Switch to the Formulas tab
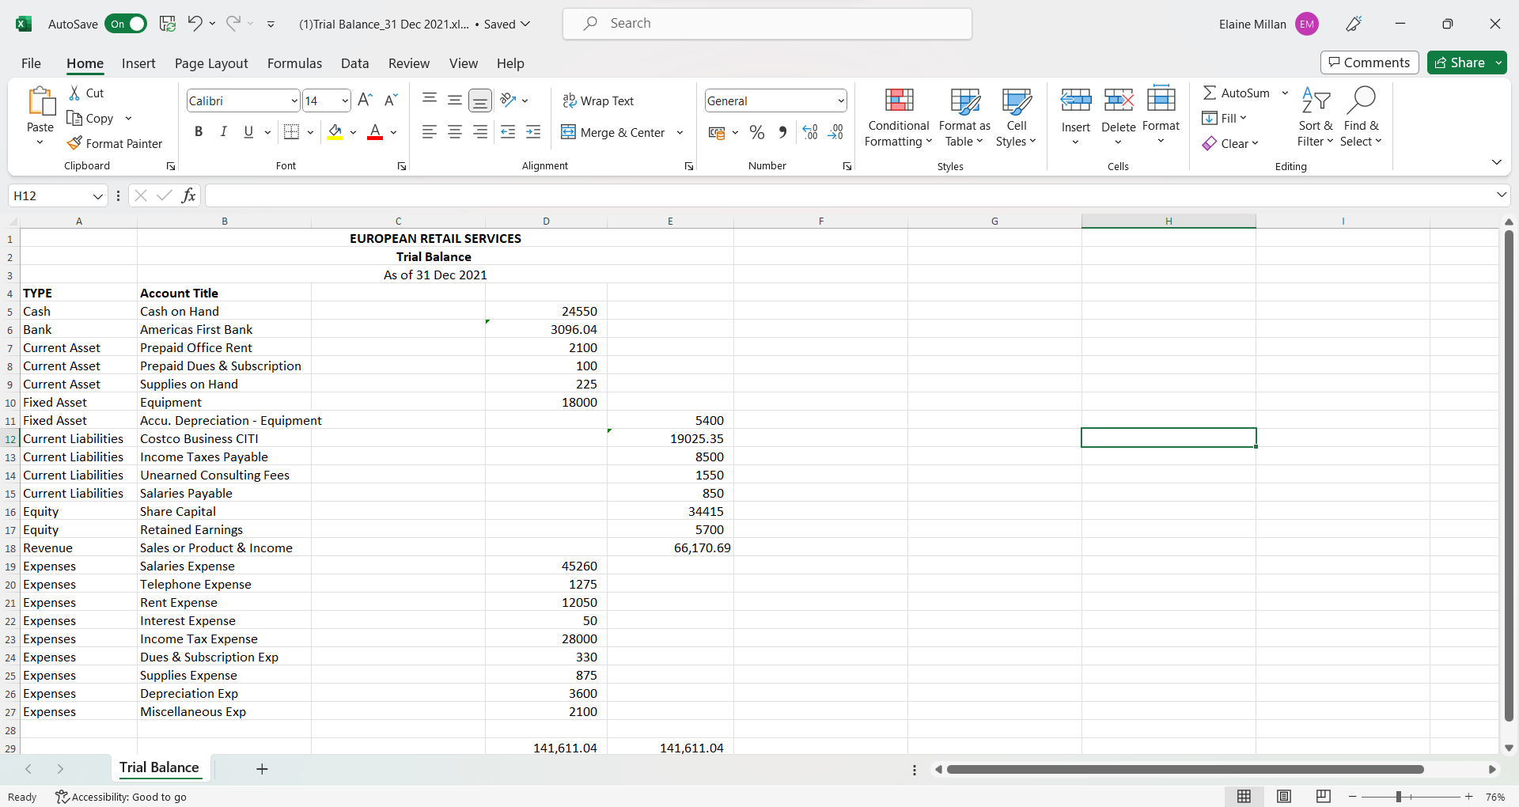The image size is (1519, 807). point(294,63)
